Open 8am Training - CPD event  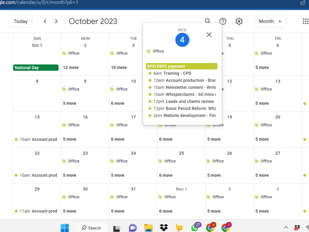pyautogui.click(x=181, y=73)
